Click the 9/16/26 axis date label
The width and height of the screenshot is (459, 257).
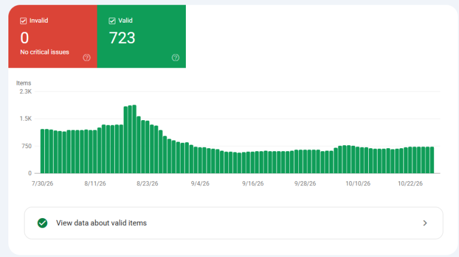253,183
